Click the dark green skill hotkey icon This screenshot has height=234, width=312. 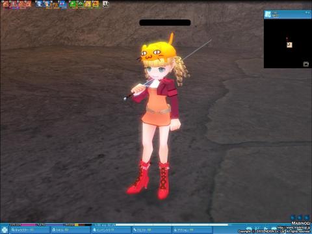click(80, 4)
